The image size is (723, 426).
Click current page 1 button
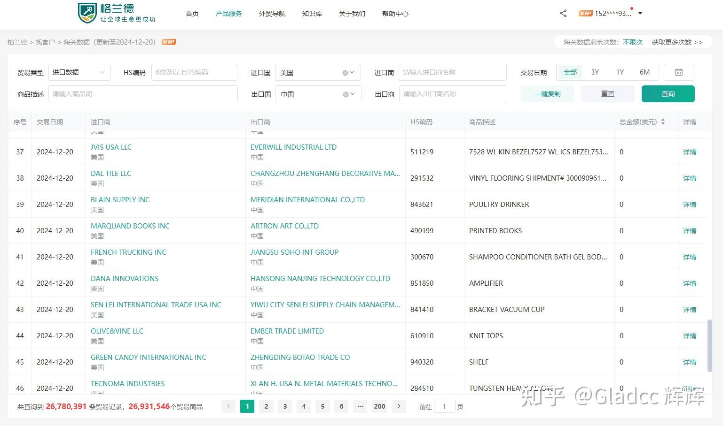247,406
